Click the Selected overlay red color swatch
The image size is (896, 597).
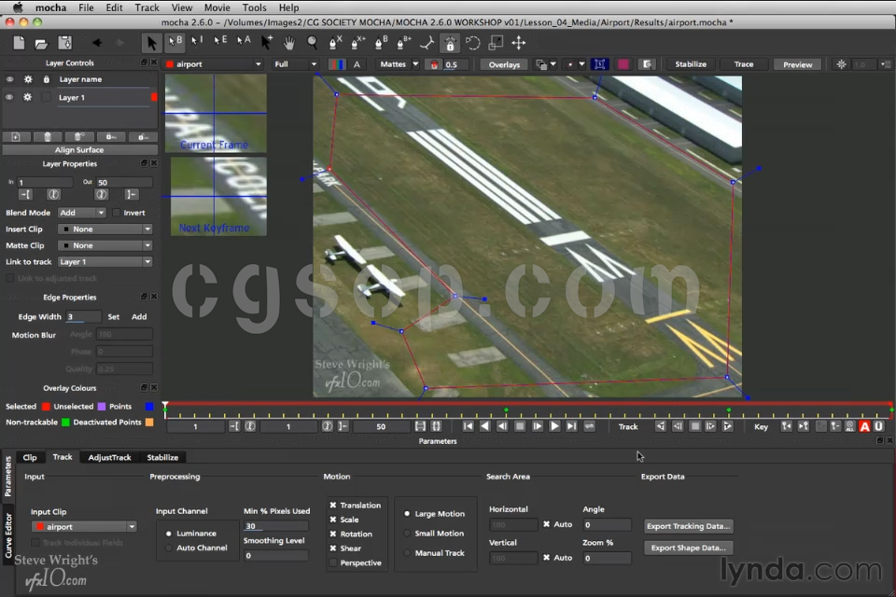45,407
